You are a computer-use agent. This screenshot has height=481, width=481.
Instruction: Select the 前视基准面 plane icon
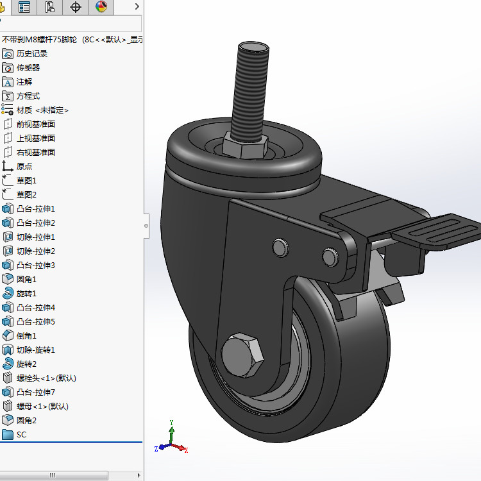click(x=8, y=124)
